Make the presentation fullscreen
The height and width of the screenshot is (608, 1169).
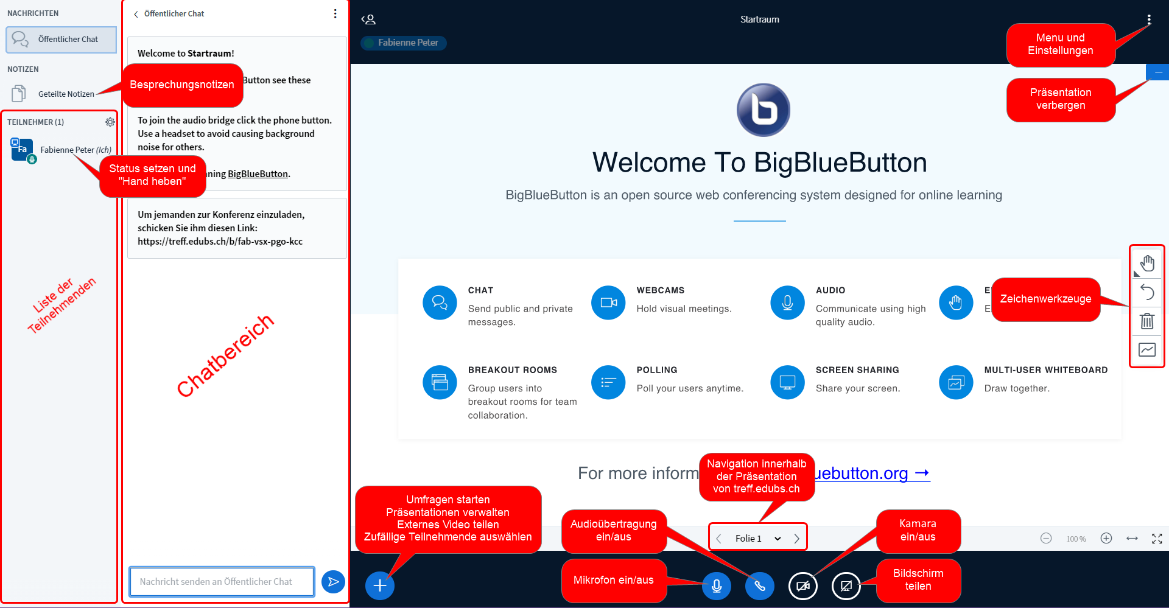[x=1157, y=539]
